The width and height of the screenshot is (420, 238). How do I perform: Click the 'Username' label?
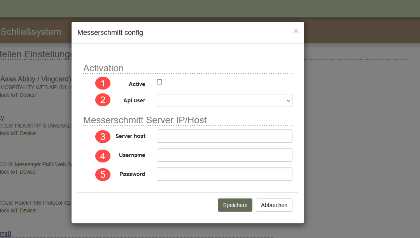pyautogui.click(x=132, y=155)
